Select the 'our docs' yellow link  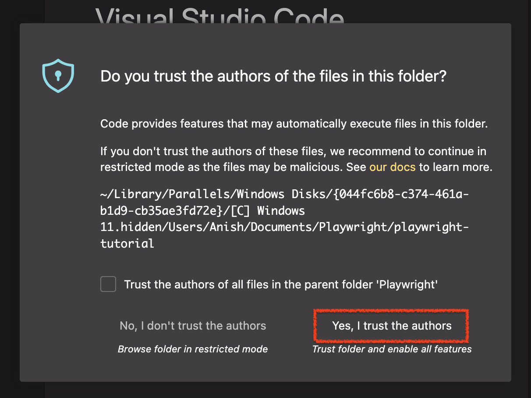point(391,167)
